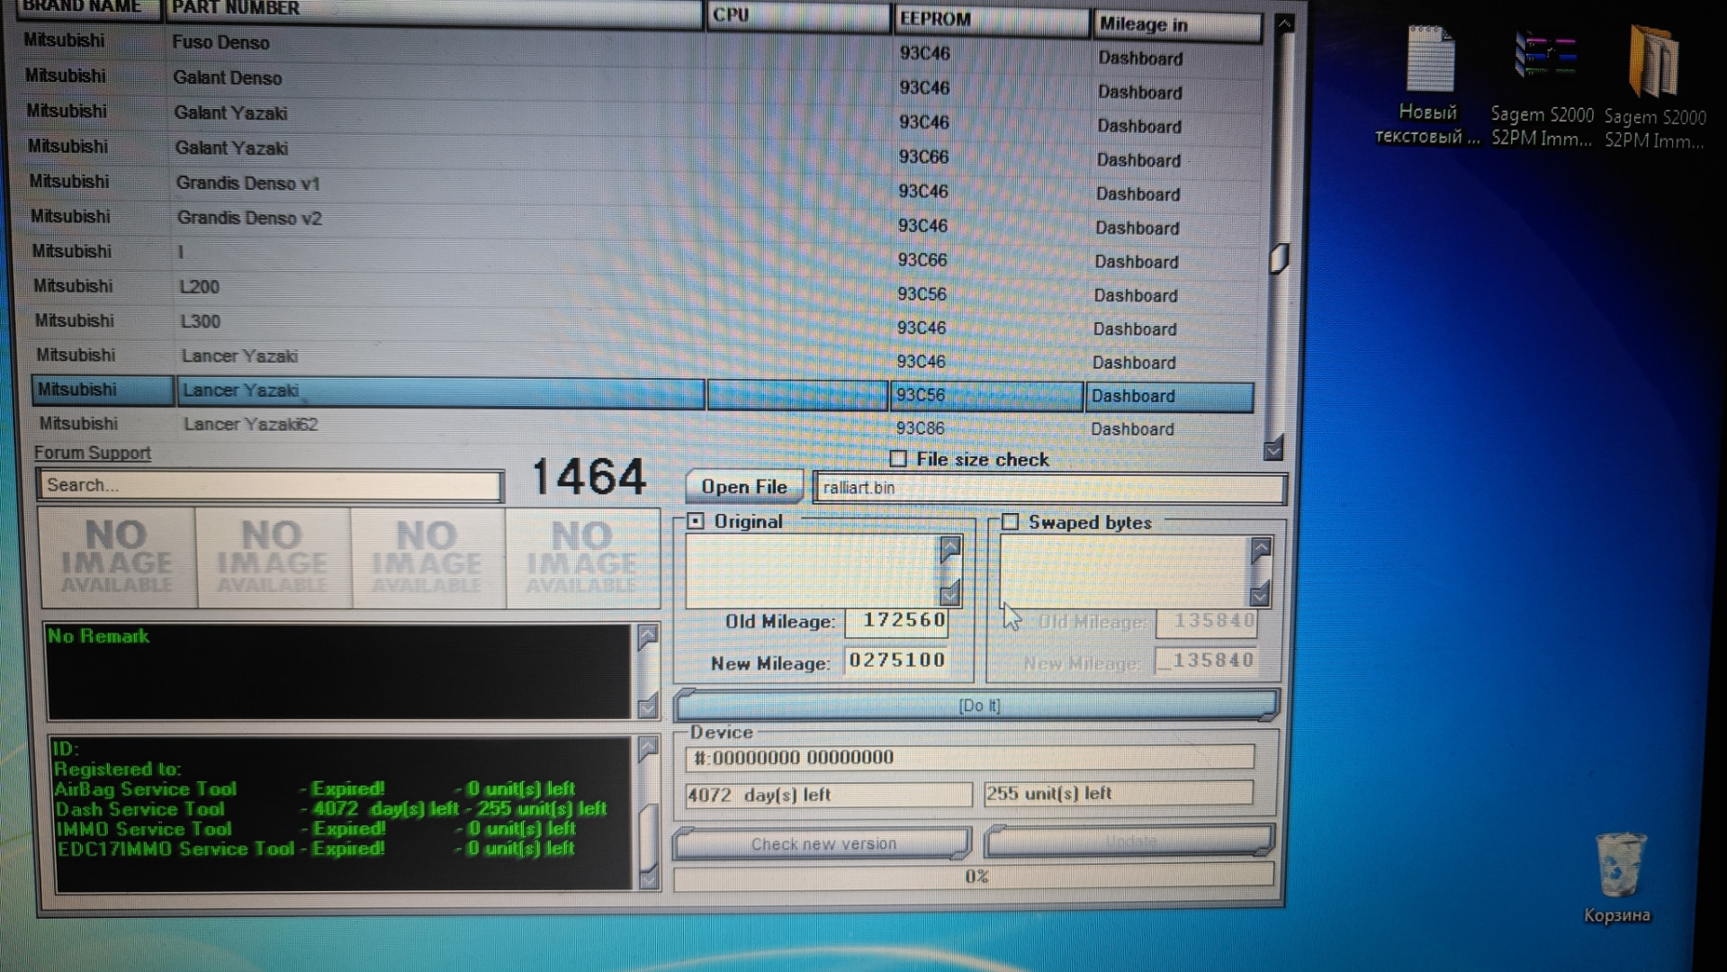
Task: Open the Корзина recycle bin
Action: point(1618,877)
